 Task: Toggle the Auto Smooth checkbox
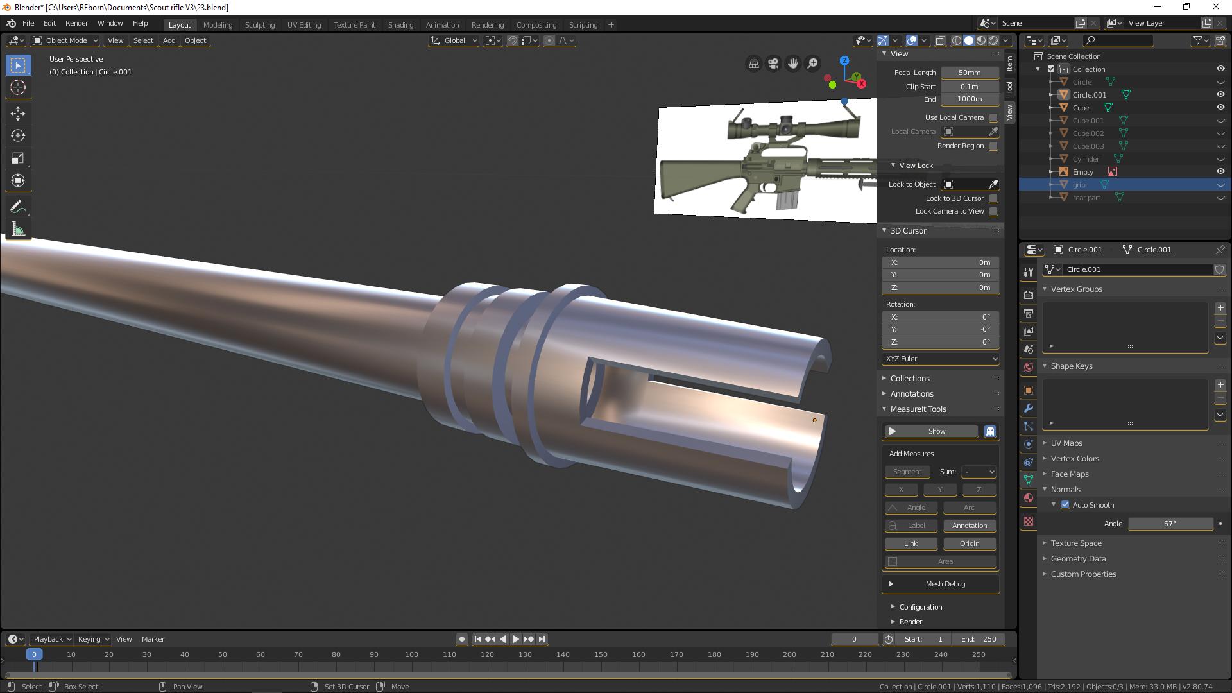[1065, 504]
